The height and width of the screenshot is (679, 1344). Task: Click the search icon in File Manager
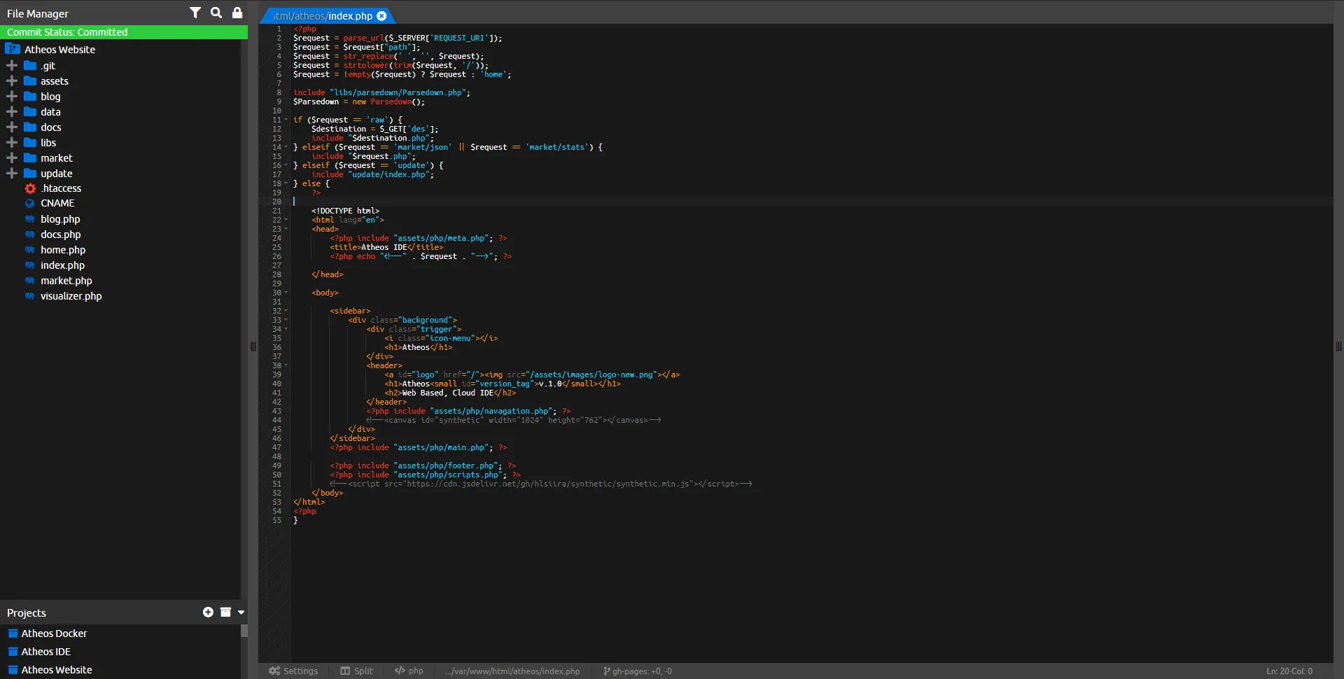216,13
